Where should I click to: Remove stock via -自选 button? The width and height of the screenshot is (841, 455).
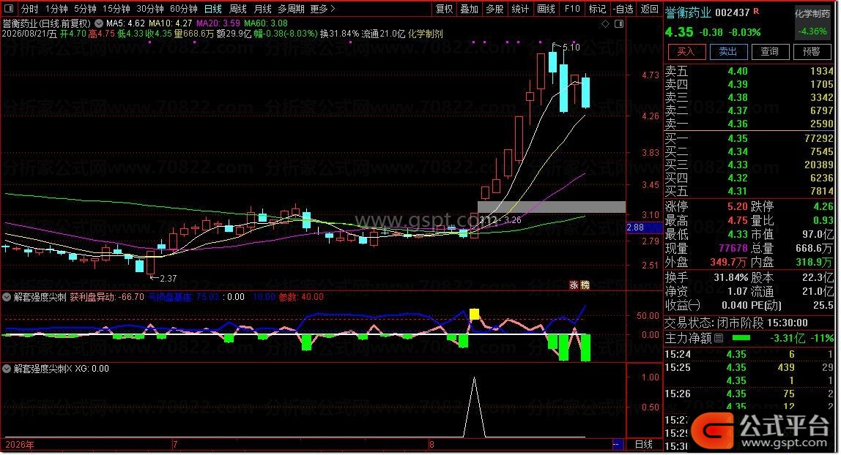[623, 9]
